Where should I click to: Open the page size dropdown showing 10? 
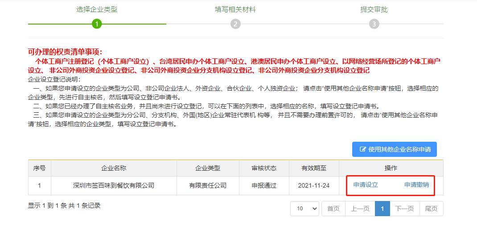point(304,209)
